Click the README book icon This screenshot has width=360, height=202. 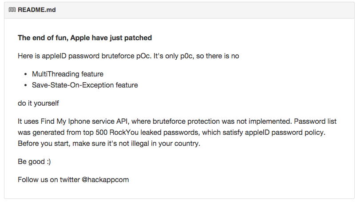pyautogui.click(x=12, y=10)
